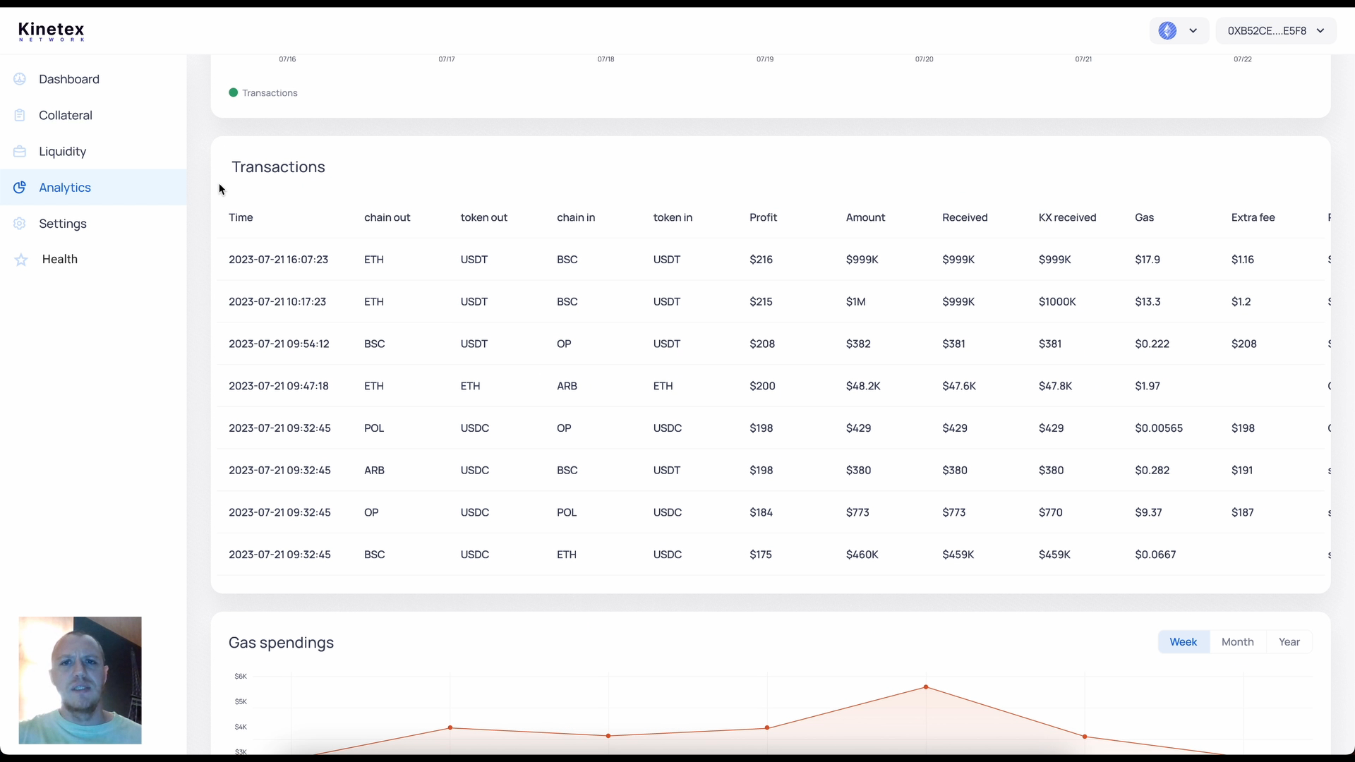Image resolution: width=1355 pixels, height=762 pixels.
Task: Expand the network selector chevron
Action: pyautogui.click(x=1193, y=31)
